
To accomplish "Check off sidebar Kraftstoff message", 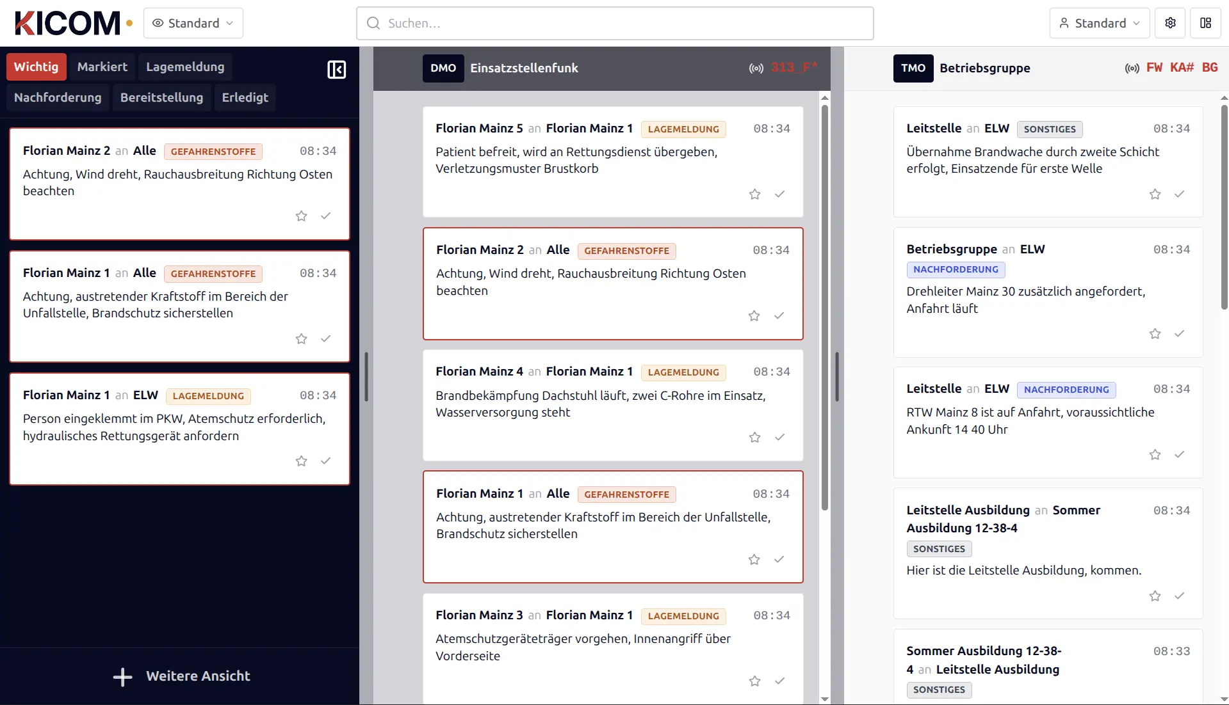I will click(325, 338).
